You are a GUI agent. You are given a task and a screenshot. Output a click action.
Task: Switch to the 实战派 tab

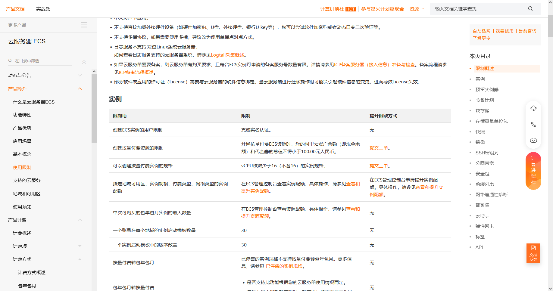43,9
